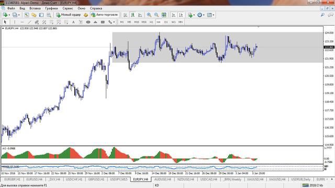
Task: Switch to line chart view
Action: click(140, 15)
